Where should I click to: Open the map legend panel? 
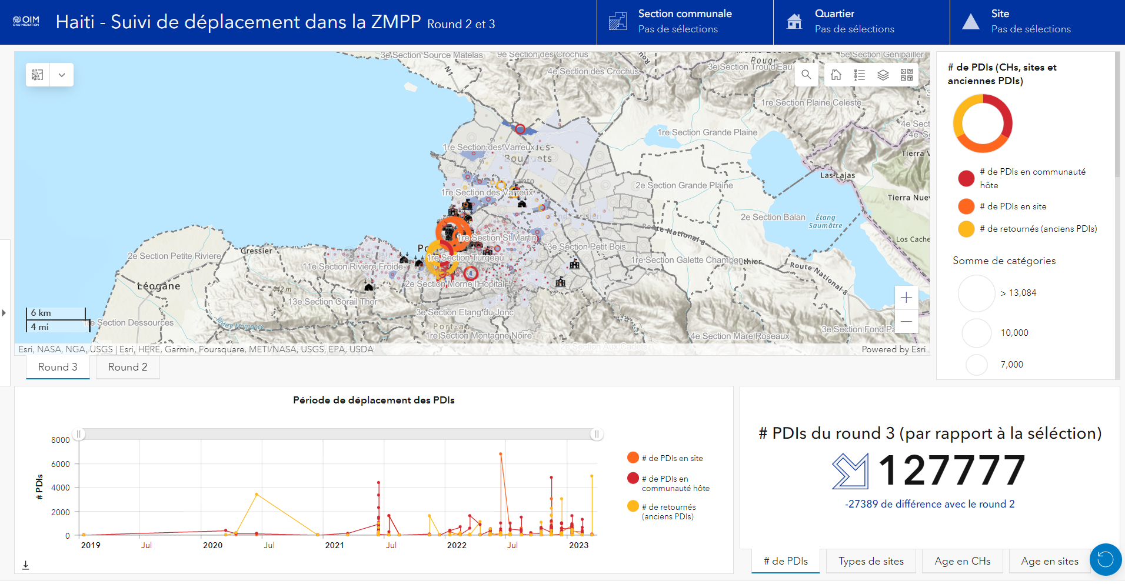[x=859, y=75]
